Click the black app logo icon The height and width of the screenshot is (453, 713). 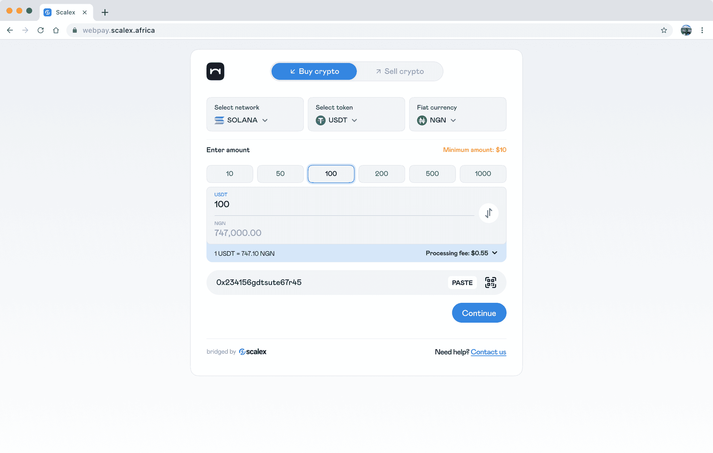click(215, 71)
